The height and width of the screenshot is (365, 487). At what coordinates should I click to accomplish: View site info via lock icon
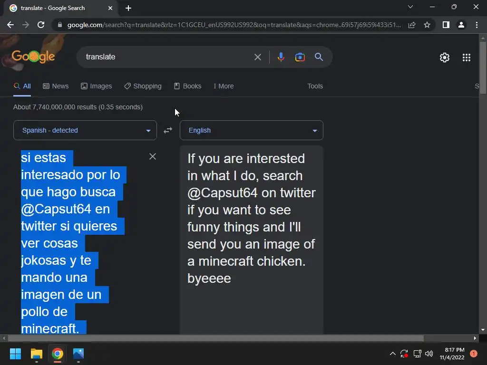[x=60, y=25]
